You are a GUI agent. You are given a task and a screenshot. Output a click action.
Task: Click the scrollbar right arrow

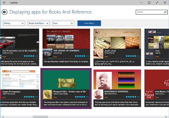pos(166,117)
